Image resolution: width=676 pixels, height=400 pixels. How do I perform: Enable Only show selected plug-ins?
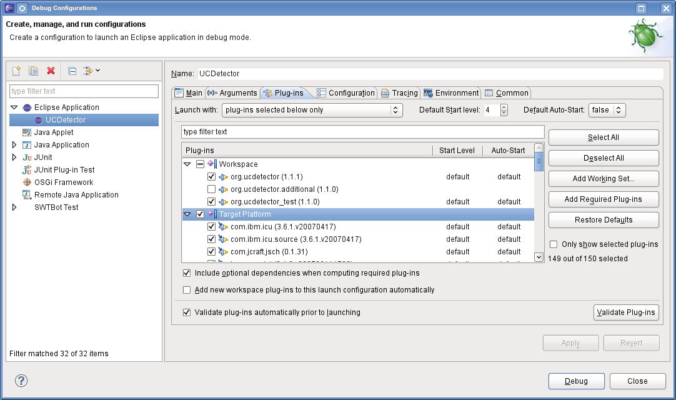pos(554,244)
